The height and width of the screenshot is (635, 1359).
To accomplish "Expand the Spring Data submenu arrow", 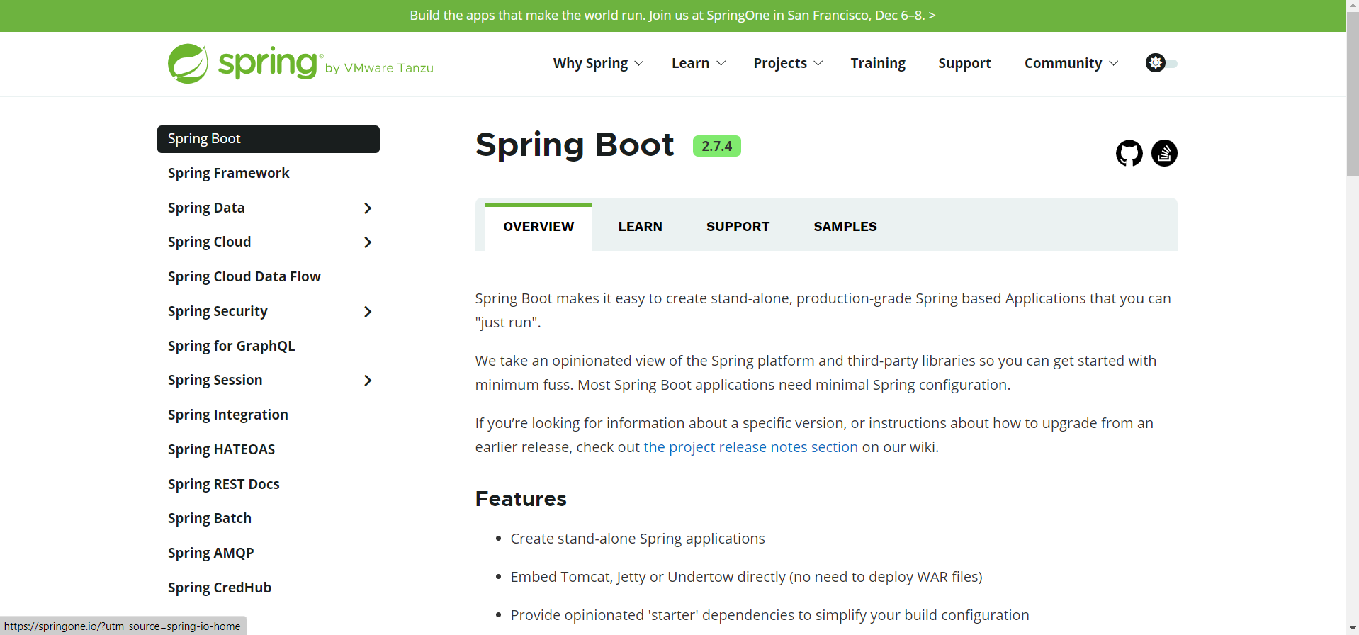I will click(367, 208).
